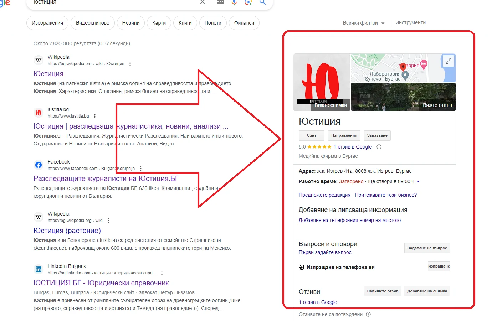492x321 pixels.
Task: Expand working hours dropdown arrow
Action: (x=418, y=181)
